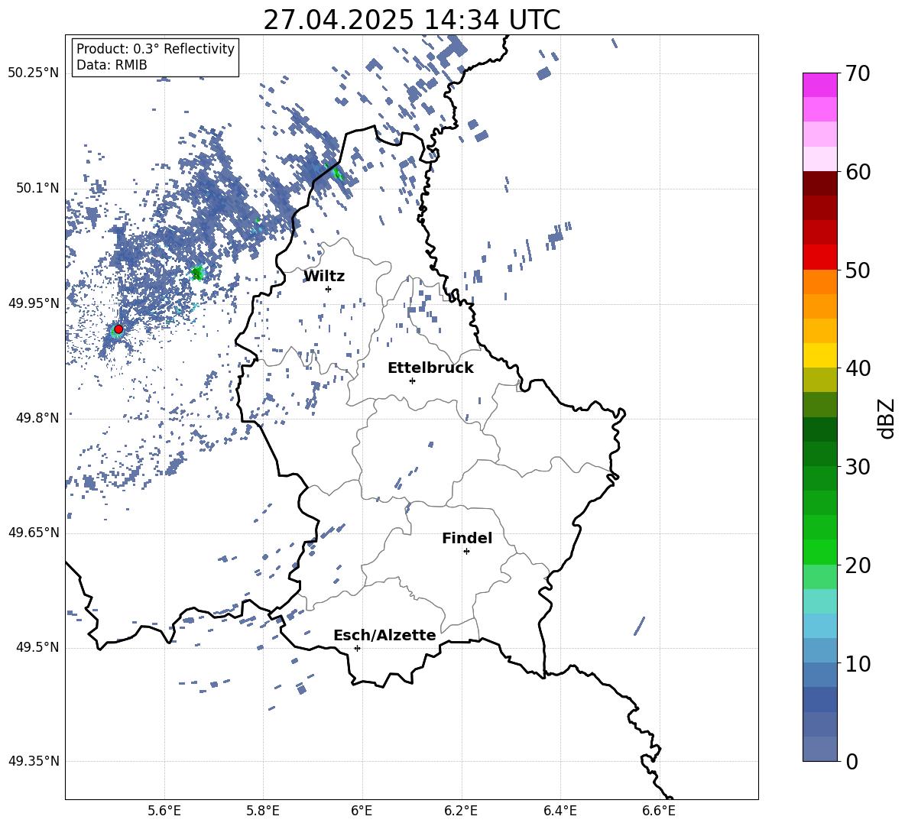
Task: Click the Esch/Alzette city label
Action: (x=384, y=635)
